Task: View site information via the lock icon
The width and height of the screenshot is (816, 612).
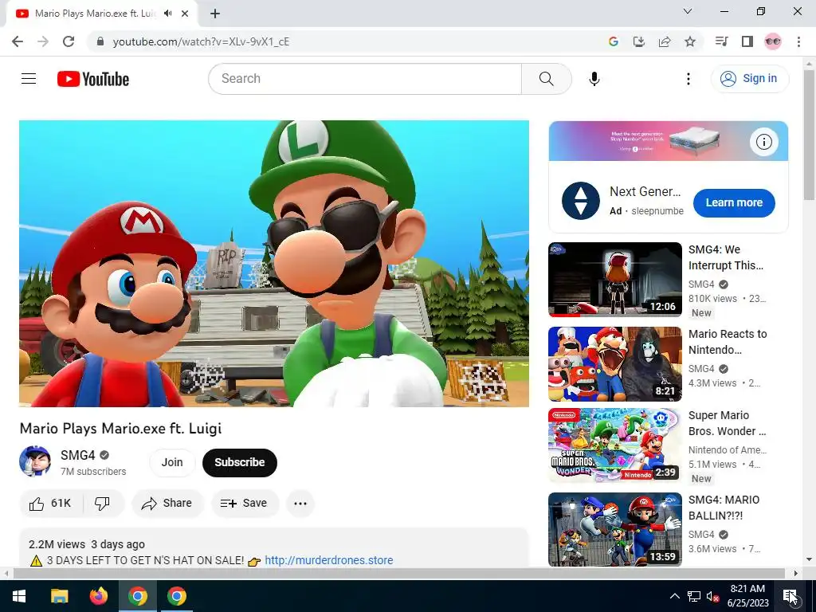Action: click(x=100, y=41)
